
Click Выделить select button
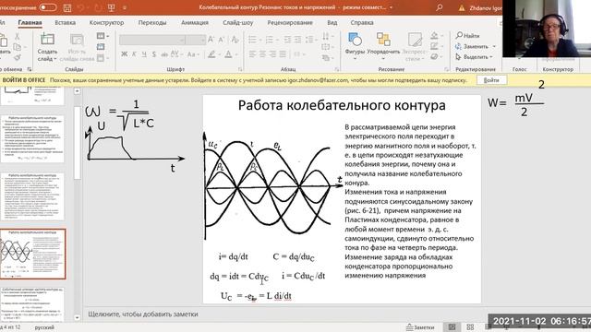(474, 57)
